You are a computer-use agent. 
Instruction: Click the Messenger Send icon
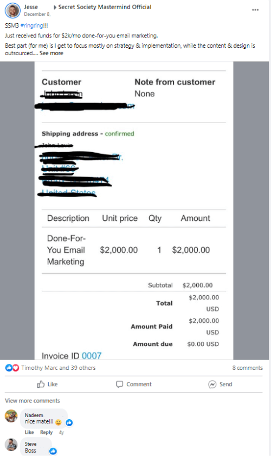coord(212,384)
